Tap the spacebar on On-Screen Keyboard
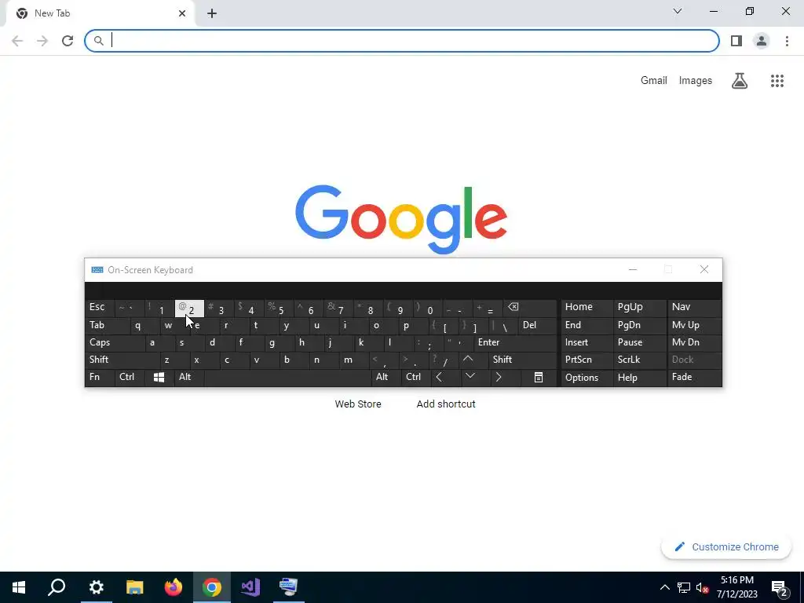The image size is (804, 603). click(x=287, y=378)
